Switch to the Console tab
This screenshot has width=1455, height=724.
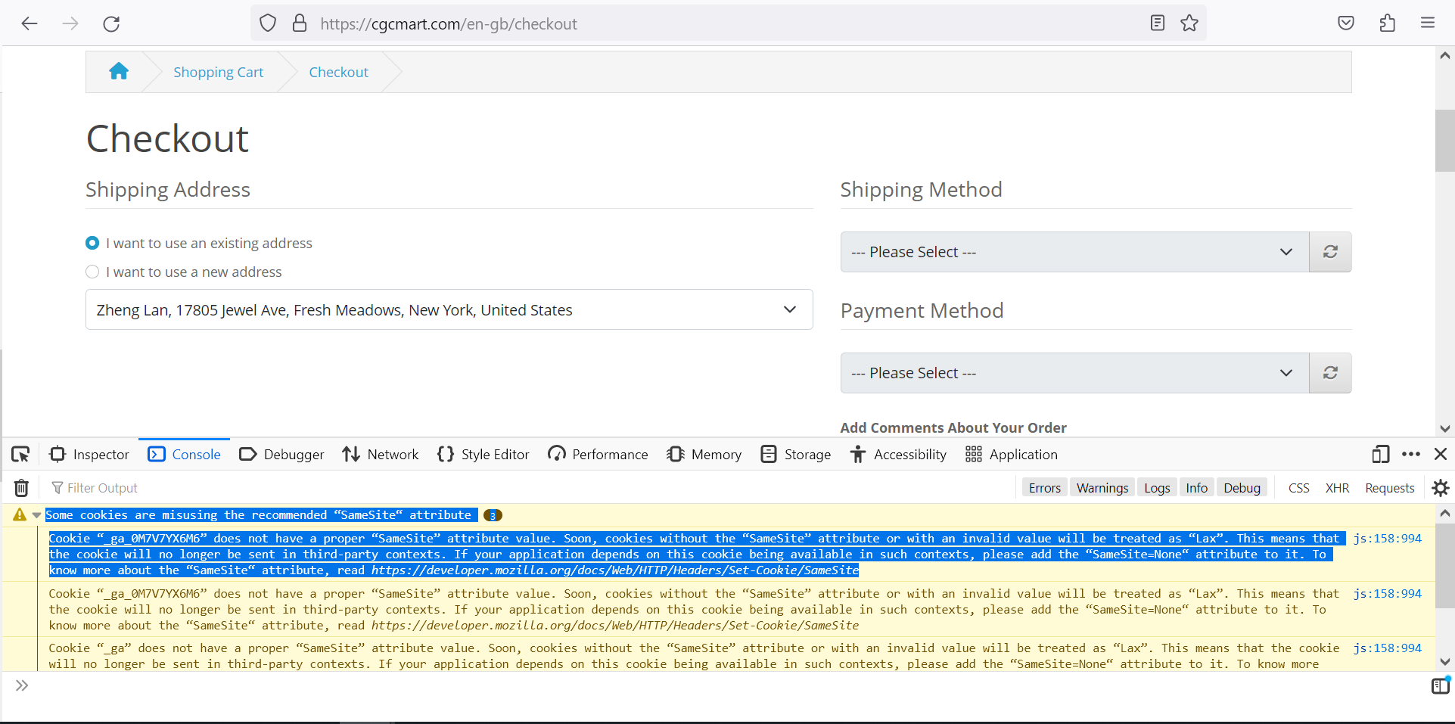point(185,454)
